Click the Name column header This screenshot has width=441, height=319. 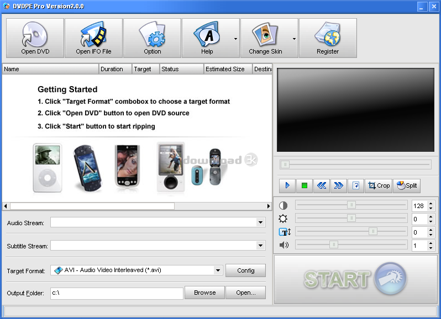[x=50, y=69]
